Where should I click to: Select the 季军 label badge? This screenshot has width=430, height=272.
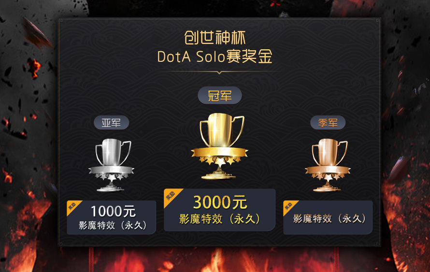click(328, 123)
